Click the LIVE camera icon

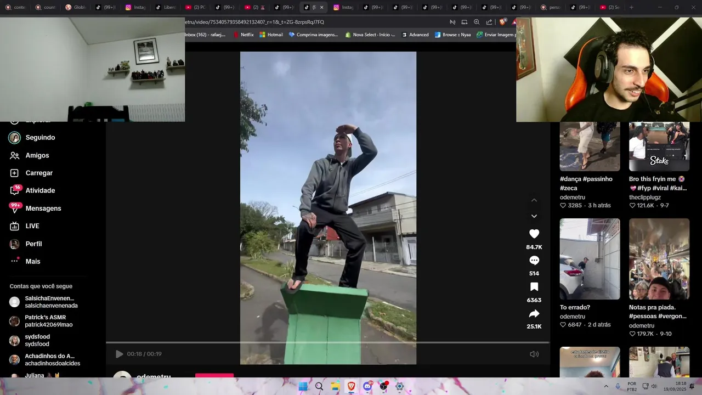click(15, 226)
